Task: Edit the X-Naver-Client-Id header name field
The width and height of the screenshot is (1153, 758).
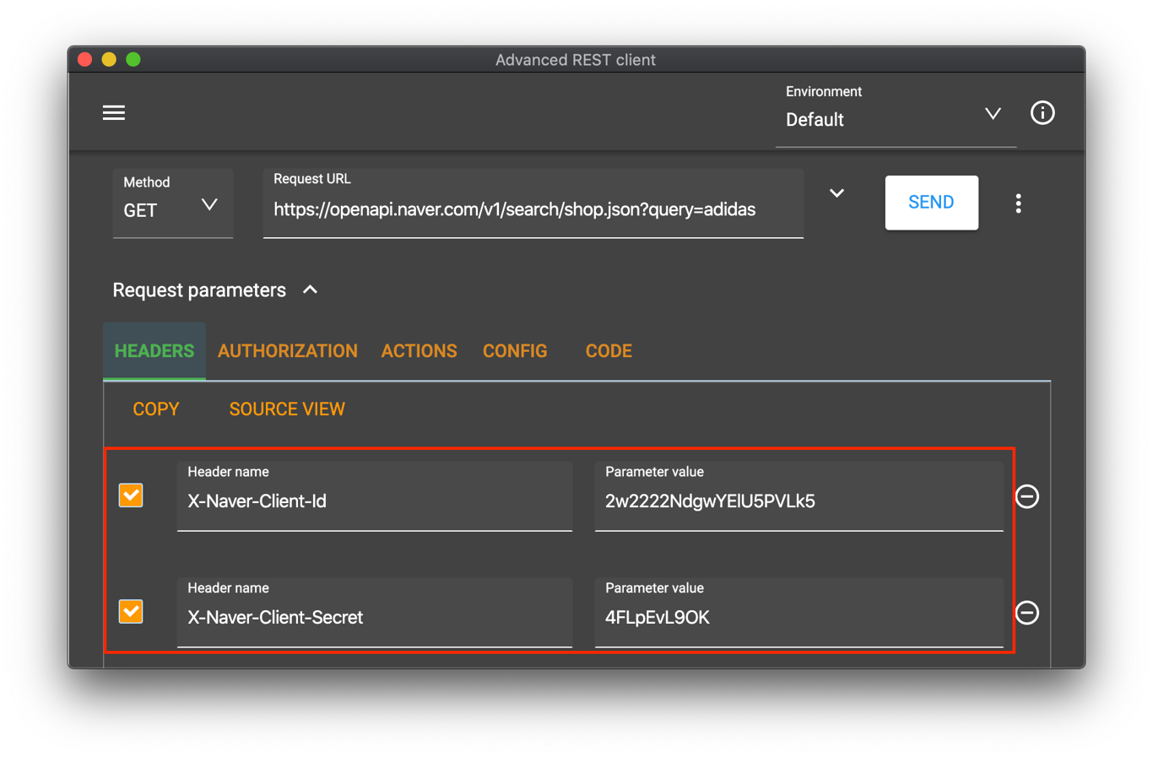Action: [375, 496]
